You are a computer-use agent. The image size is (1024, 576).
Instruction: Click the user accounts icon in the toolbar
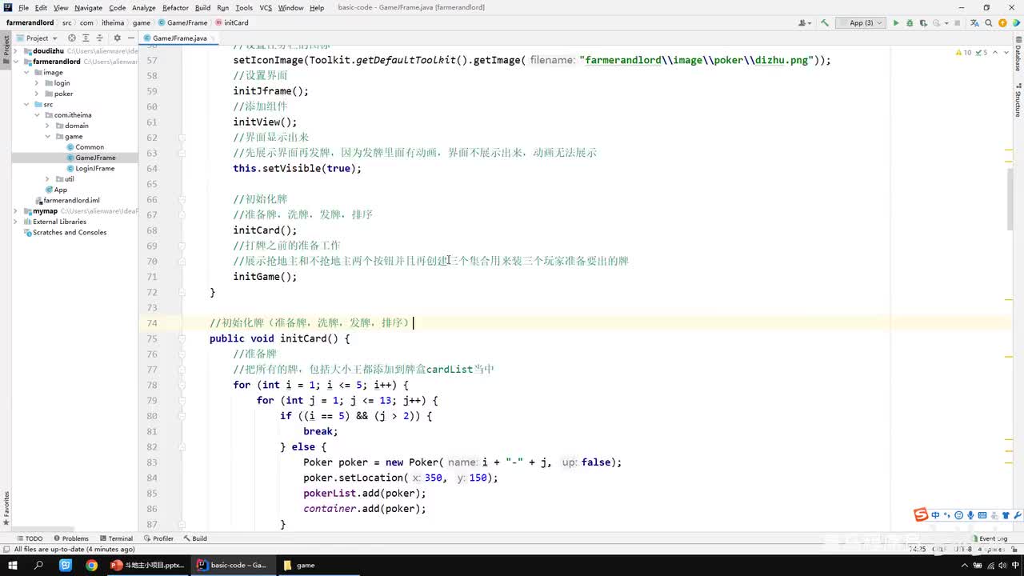805,23
